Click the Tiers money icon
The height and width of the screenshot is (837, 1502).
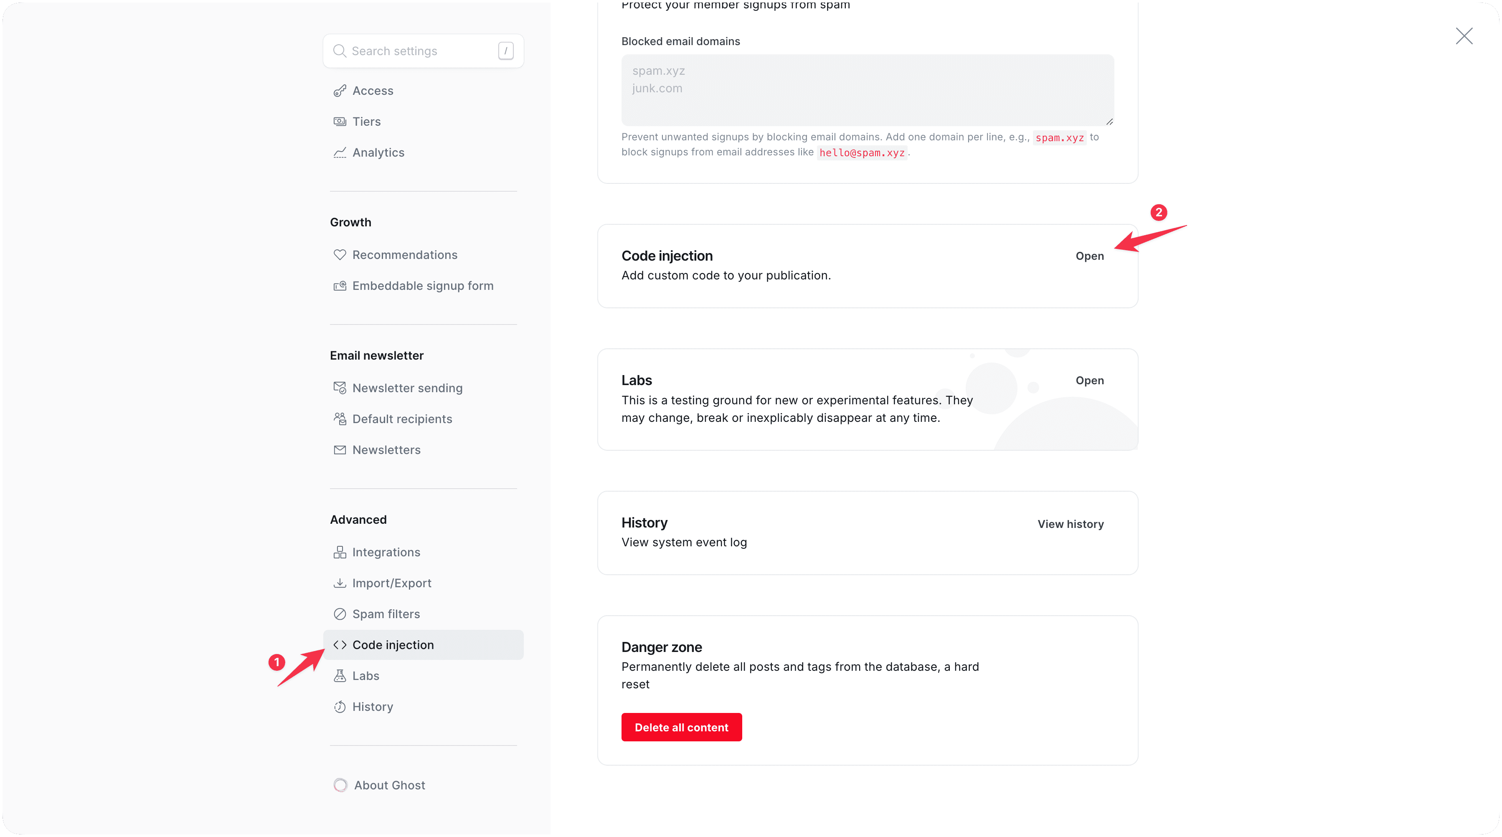click(x=339, y=122)
